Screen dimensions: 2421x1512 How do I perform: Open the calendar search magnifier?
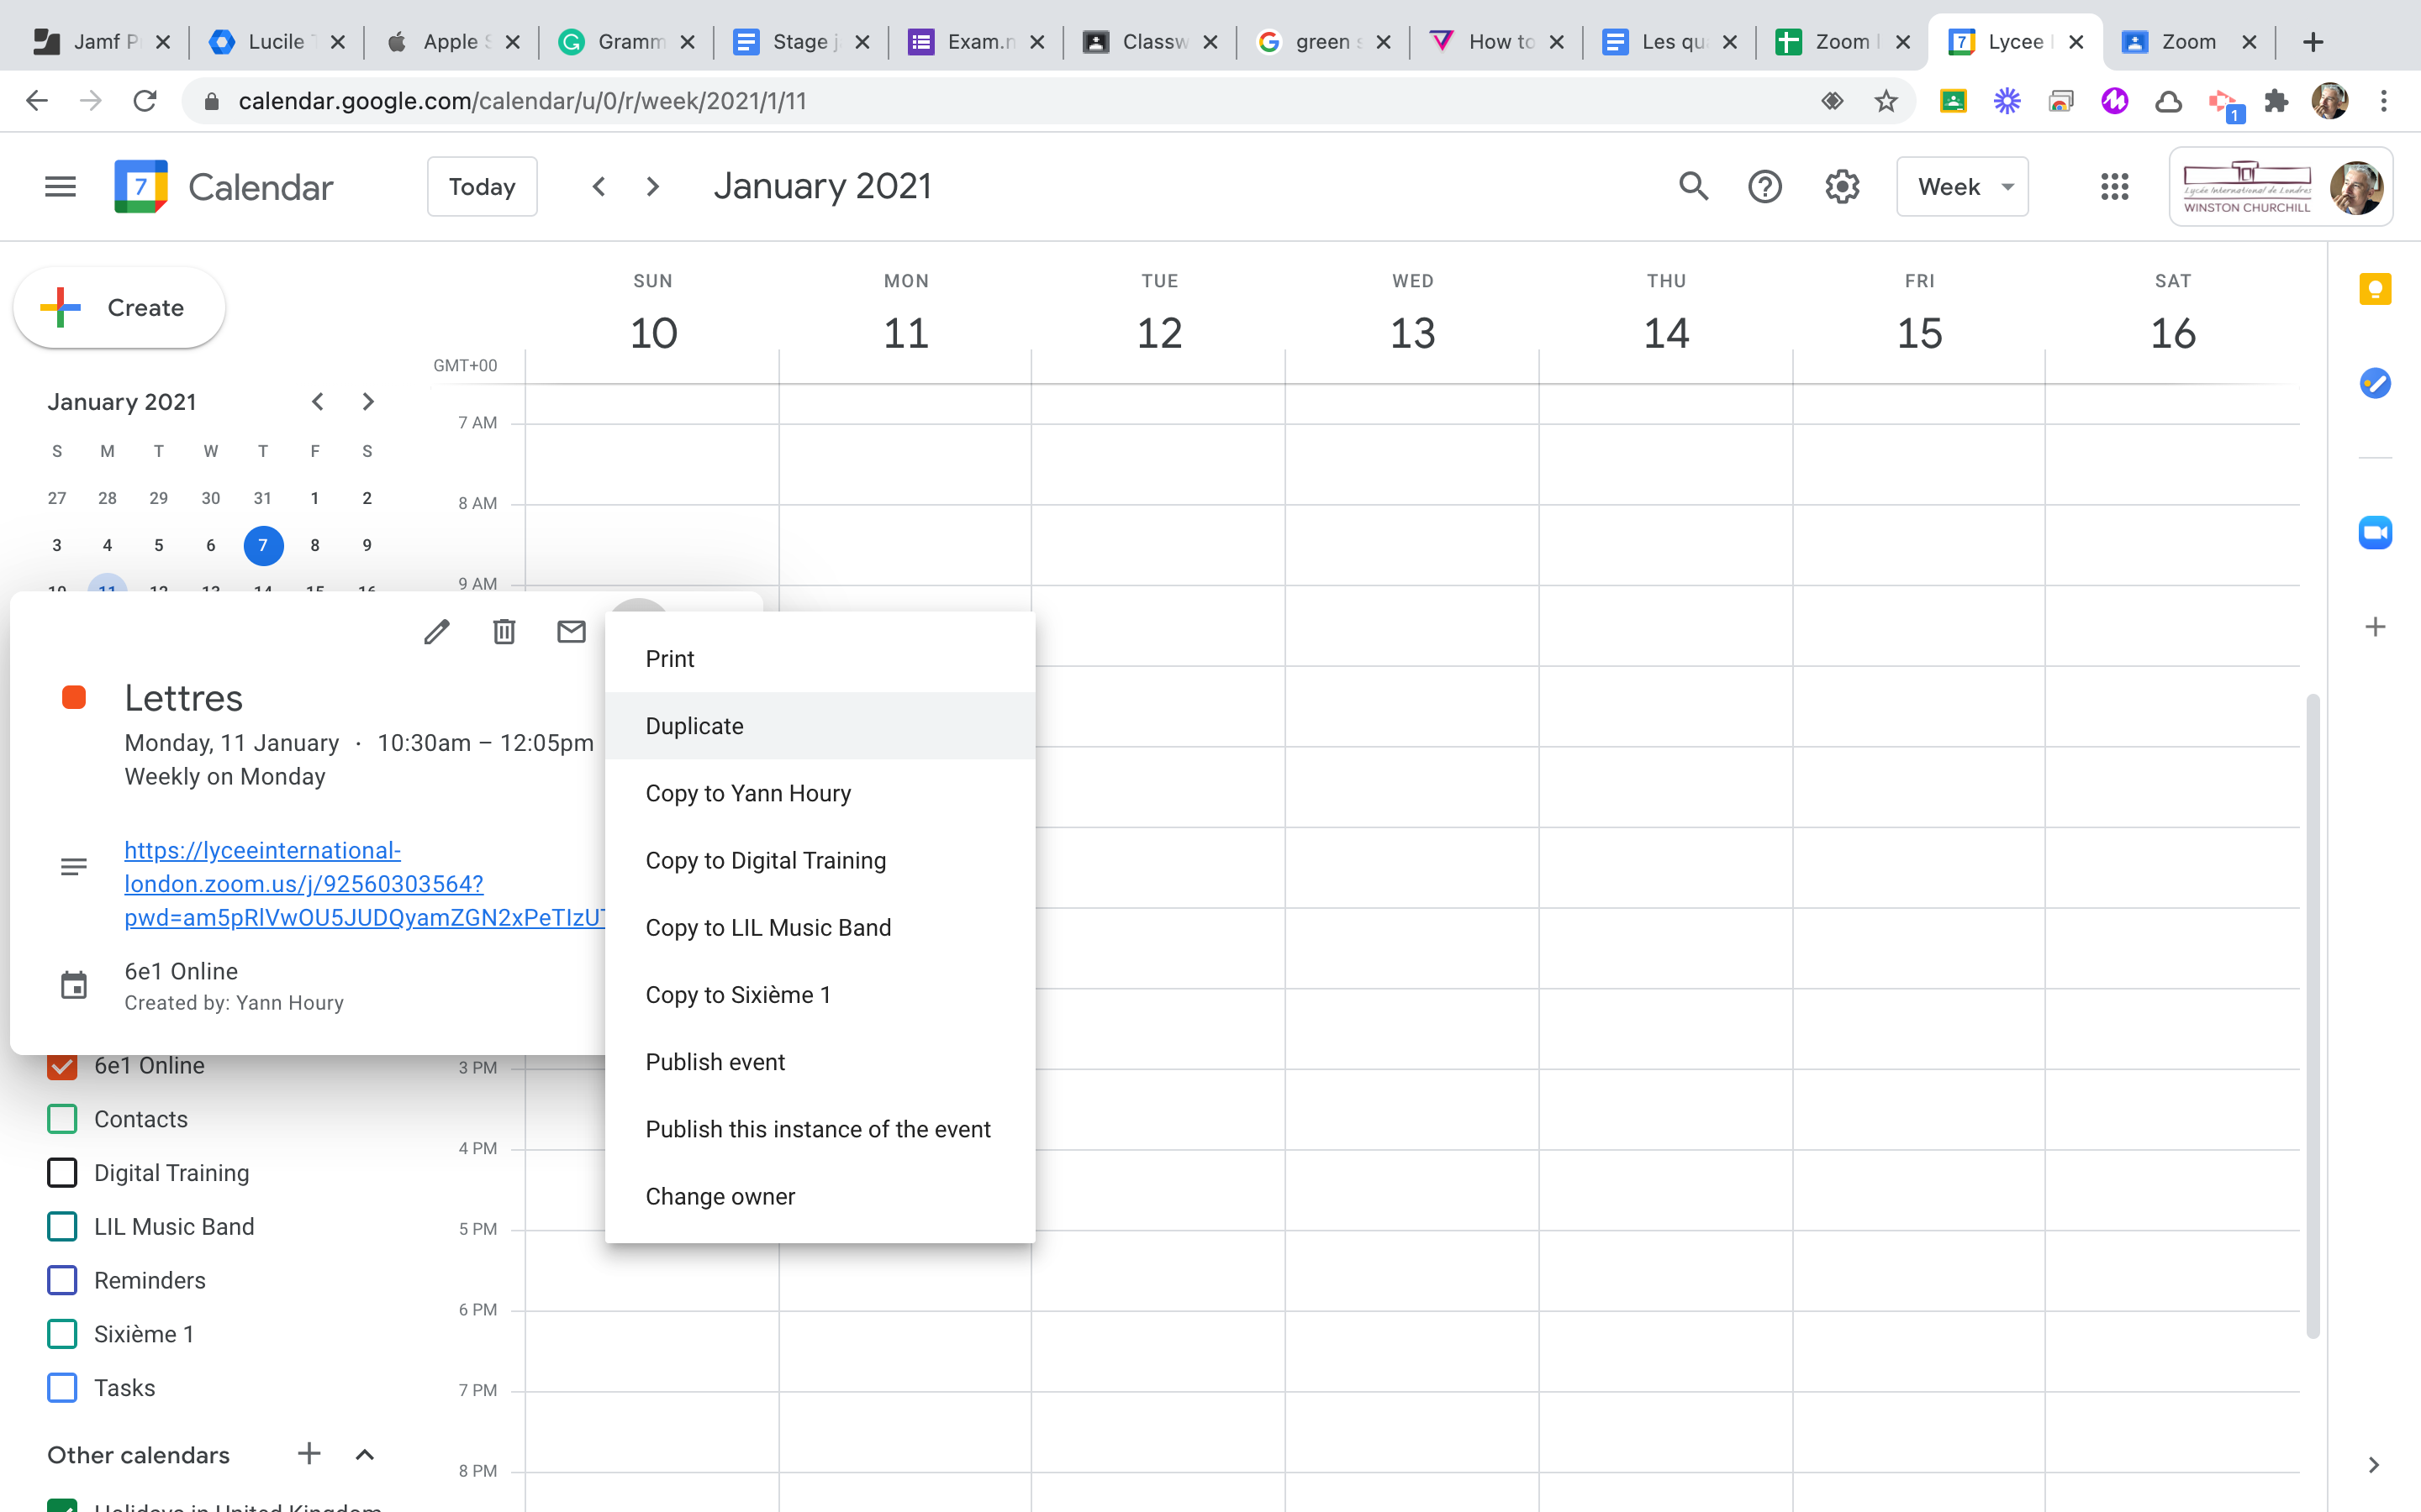click(1693, 187)
